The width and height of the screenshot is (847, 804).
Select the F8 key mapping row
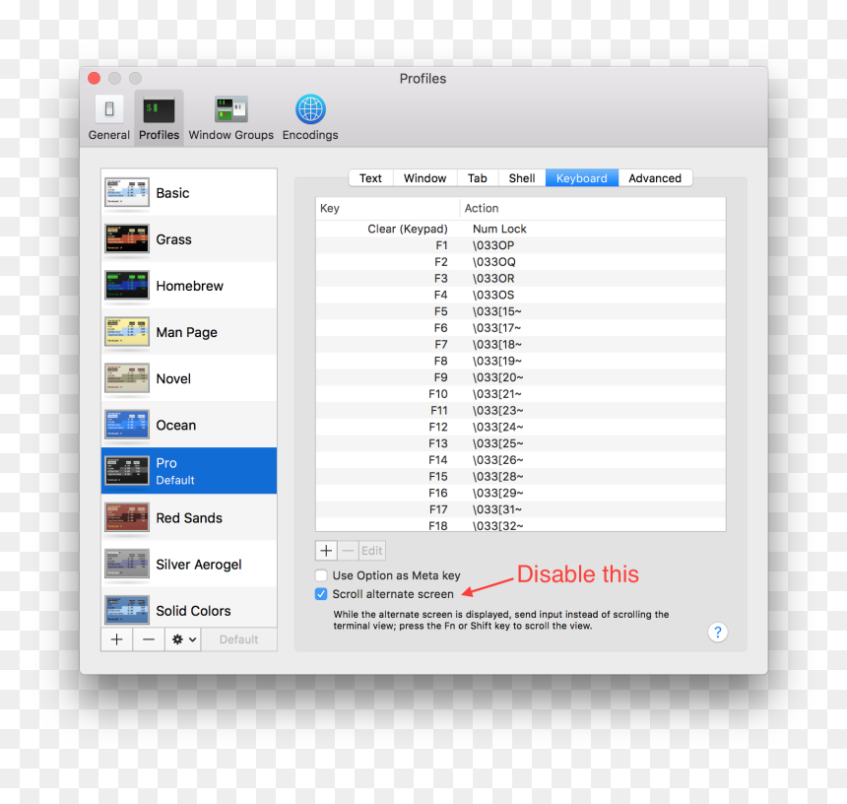click(521, 361)
